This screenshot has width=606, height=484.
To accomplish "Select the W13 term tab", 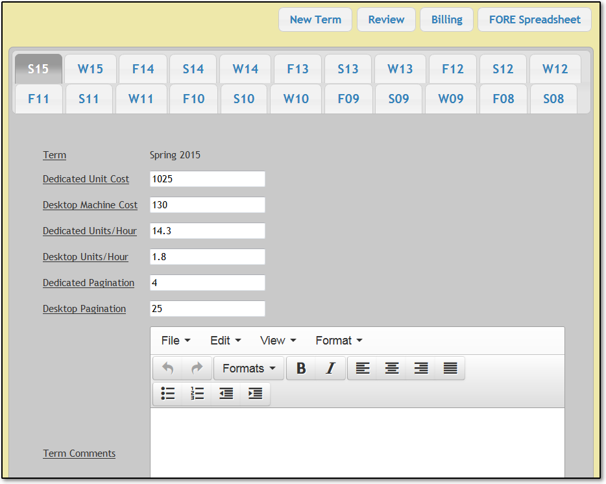I will (400, 69).
